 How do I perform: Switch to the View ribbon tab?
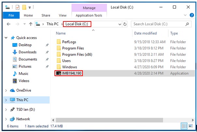(x=63, y=15)
